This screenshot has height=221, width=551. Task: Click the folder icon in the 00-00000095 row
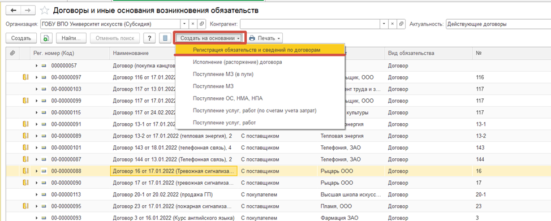(25, 206)
